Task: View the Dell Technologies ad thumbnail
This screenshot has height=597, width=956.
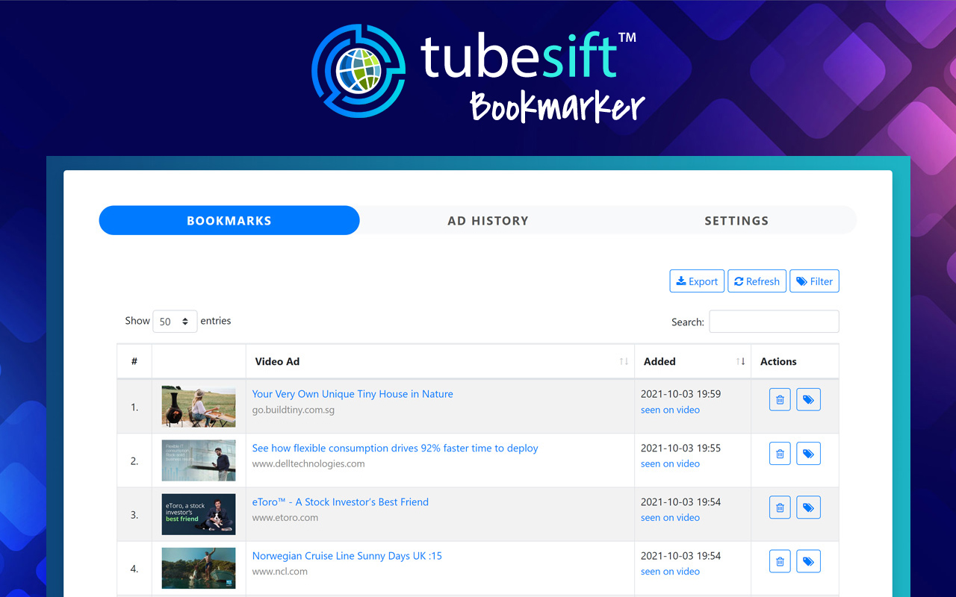Action: (x=198, y=460)
